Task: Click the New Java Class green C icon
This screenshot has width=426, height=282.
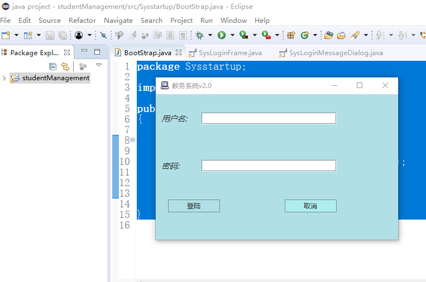Action: pos(304,35)
